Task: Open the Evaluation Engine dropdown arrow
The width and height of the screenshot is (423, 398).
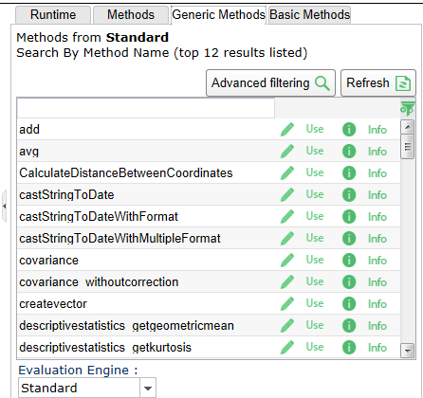Action: click(x=148, y=388)
